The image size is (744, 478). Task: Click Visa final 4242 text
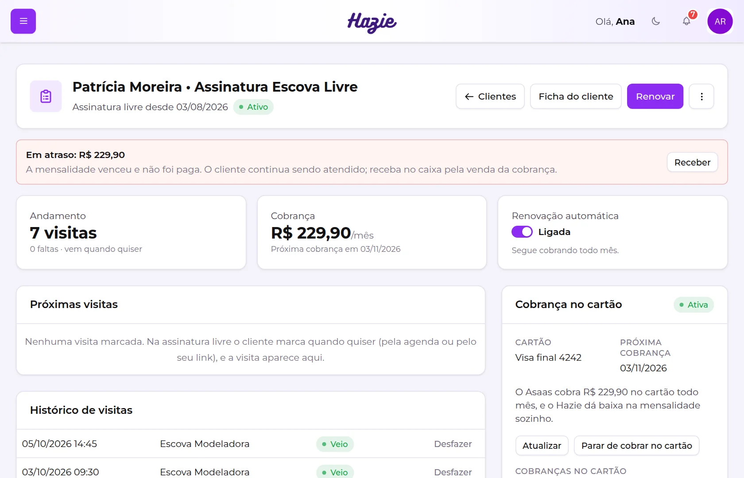[548, 358]
